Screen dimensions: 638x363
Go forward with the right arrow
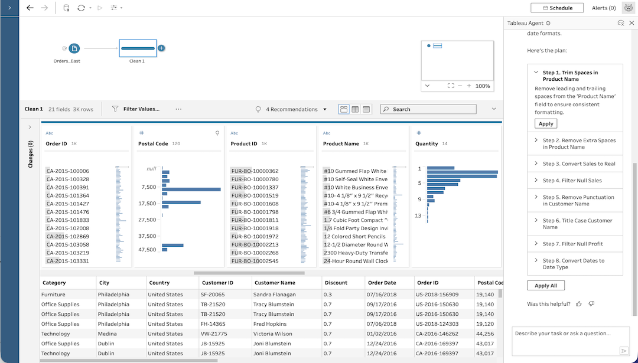pos(45,8)
